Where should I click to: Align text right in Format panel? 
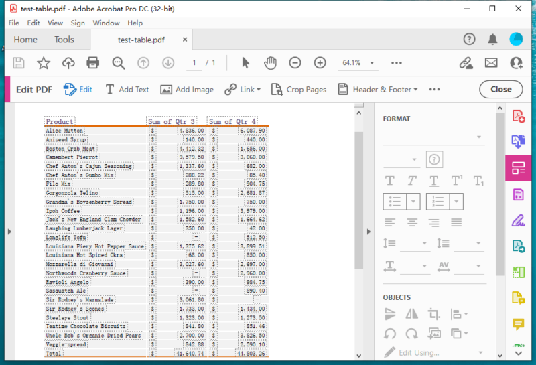tap(433, 222)
